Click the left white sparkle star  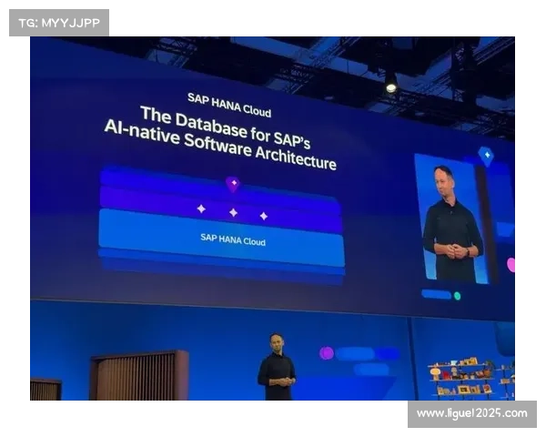201,208
